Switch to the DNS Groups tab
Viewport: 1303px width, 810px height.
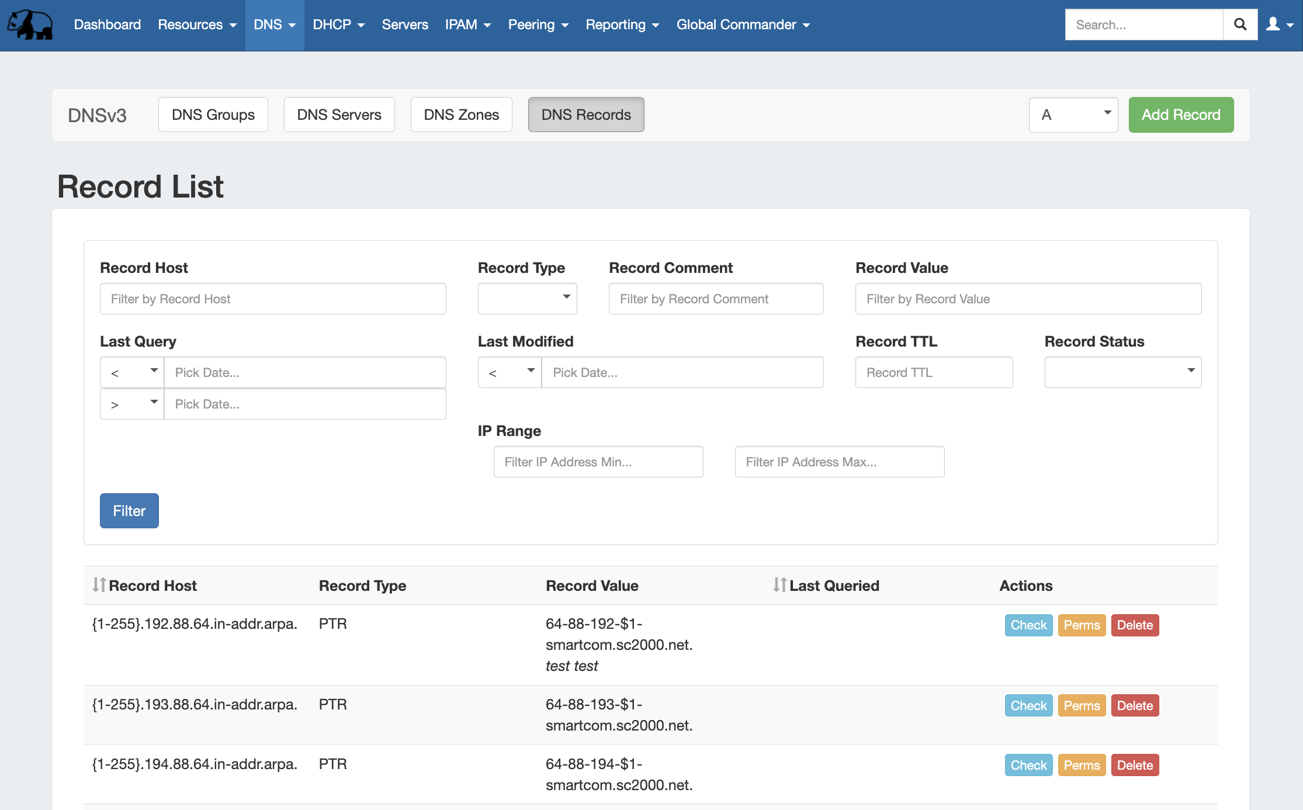(x=213, y=115)
